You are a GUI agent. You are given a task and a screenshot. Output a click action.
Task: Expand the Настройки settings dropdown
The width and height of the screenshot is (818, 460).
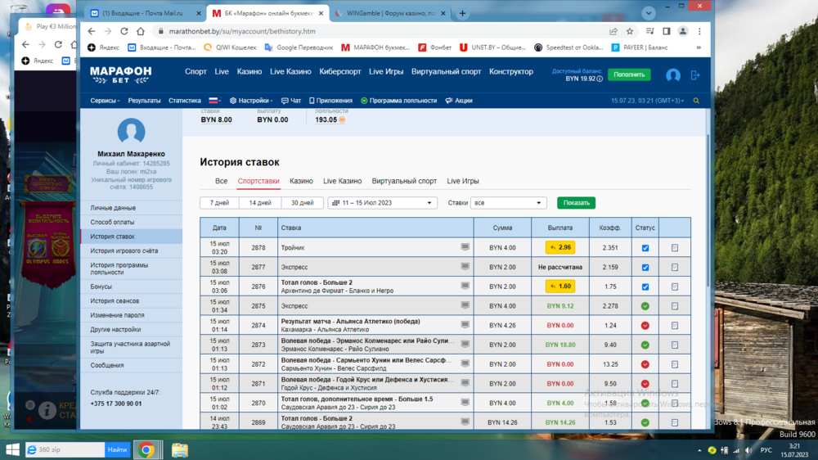(x=251, y=101)
